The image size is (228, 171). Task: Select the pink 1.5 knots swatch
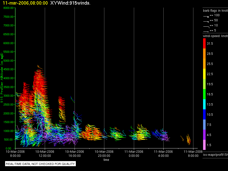204,145
